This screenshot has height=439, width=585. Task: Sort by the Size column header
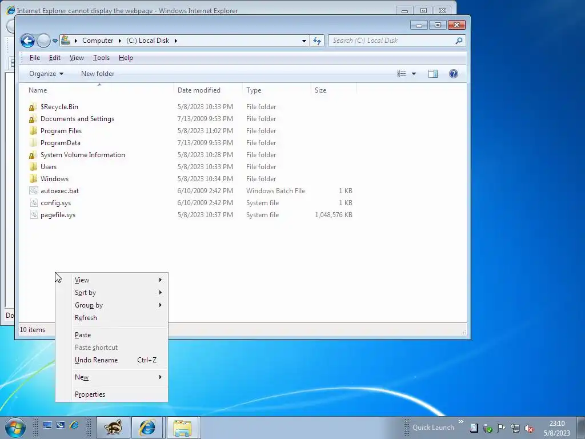click(x=334, y=90)
